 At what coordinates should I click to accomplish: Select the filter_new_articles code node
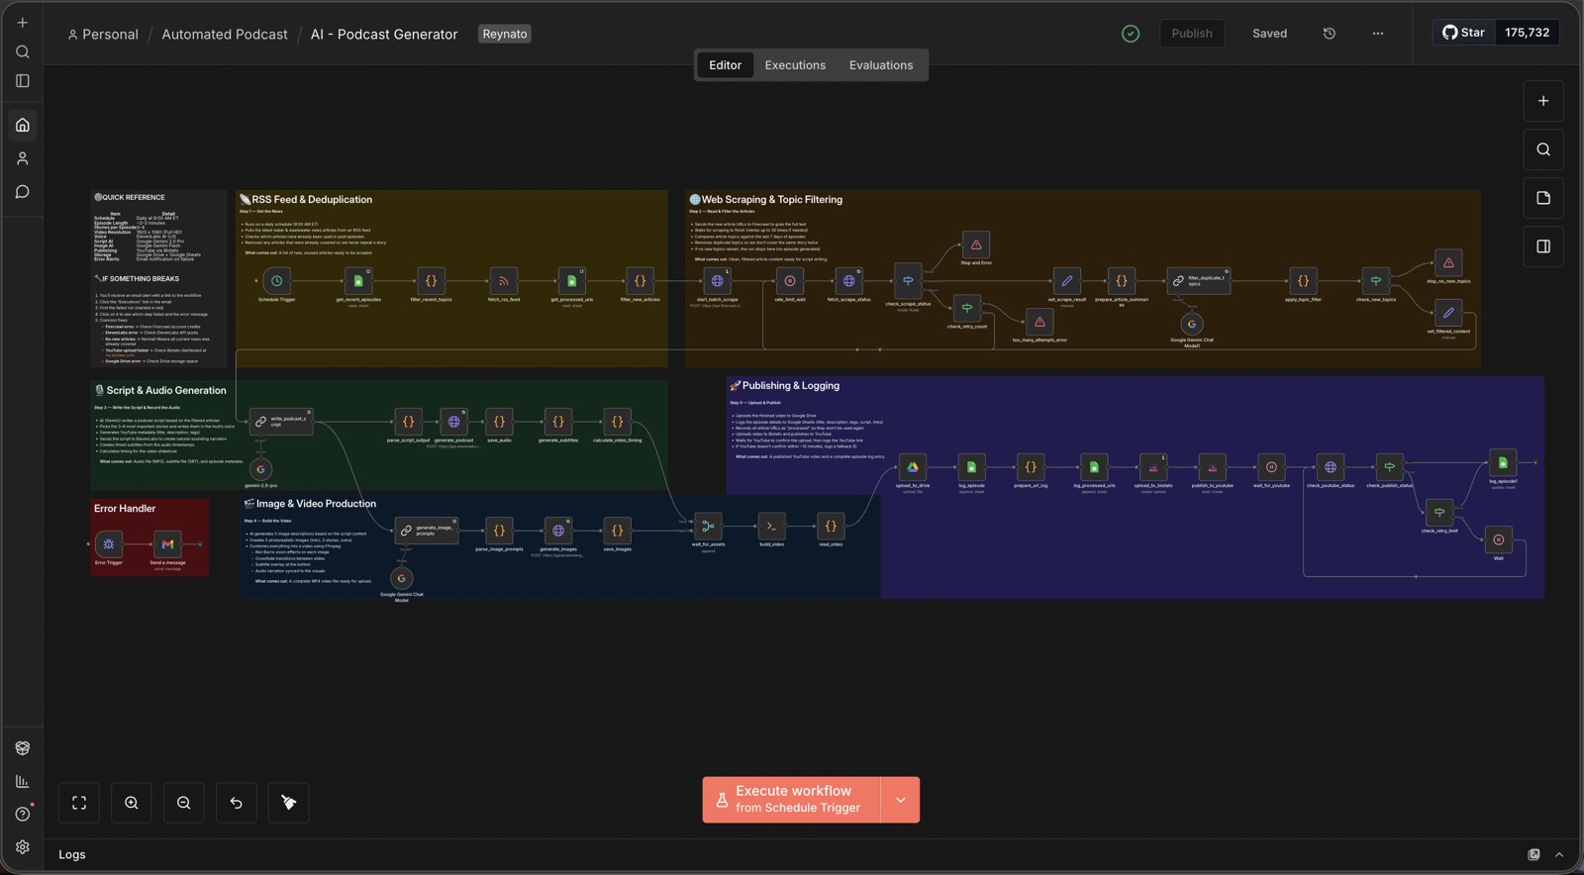click(x=640, y=281)
